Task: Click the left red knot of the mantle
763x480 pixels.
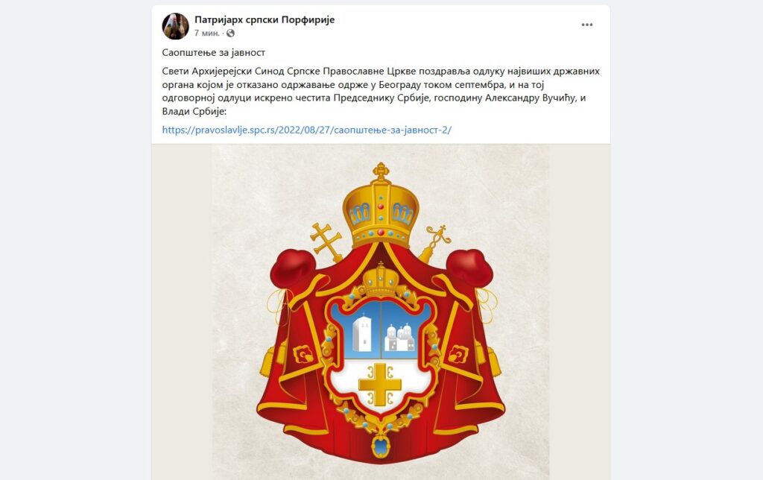Action: [293, 268]
